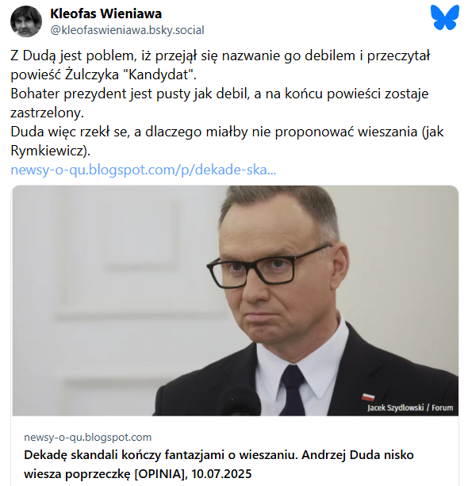Click the card domain newsy-o-qu.blogspot.com
The image size is (468, 486).
coord(88,437)
